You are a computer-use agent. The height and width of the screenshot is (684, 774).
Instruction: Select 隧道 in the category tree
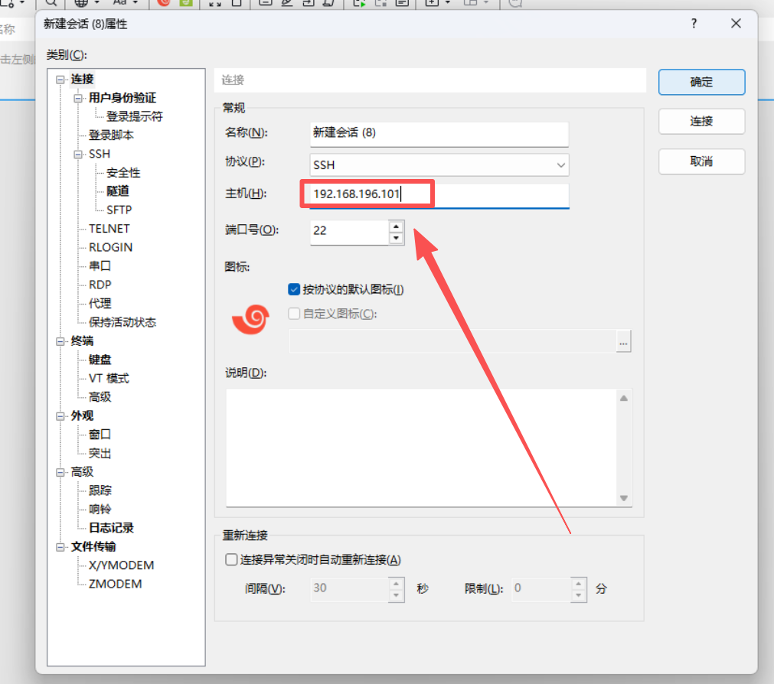tap(117, 191)
